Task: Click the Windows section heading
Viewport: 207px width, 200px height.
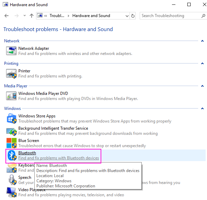Action: point(13,109)
